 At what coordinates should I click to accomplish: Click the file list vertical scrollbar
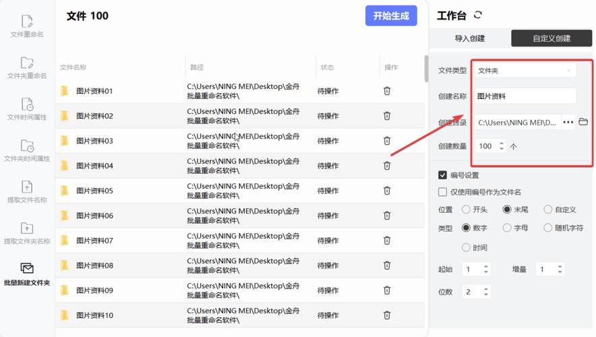426,69
